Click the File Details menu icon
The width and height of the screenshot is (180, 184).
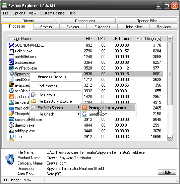[34, 95]
